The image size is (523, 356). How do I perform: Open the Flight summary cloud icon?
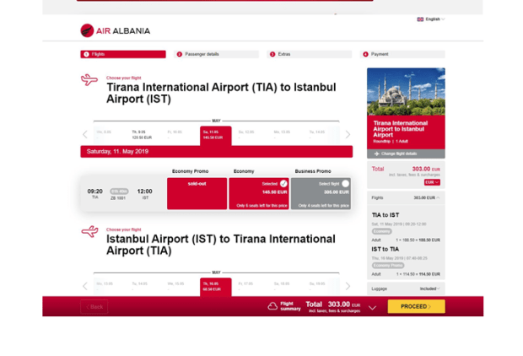tap(272, 306)
